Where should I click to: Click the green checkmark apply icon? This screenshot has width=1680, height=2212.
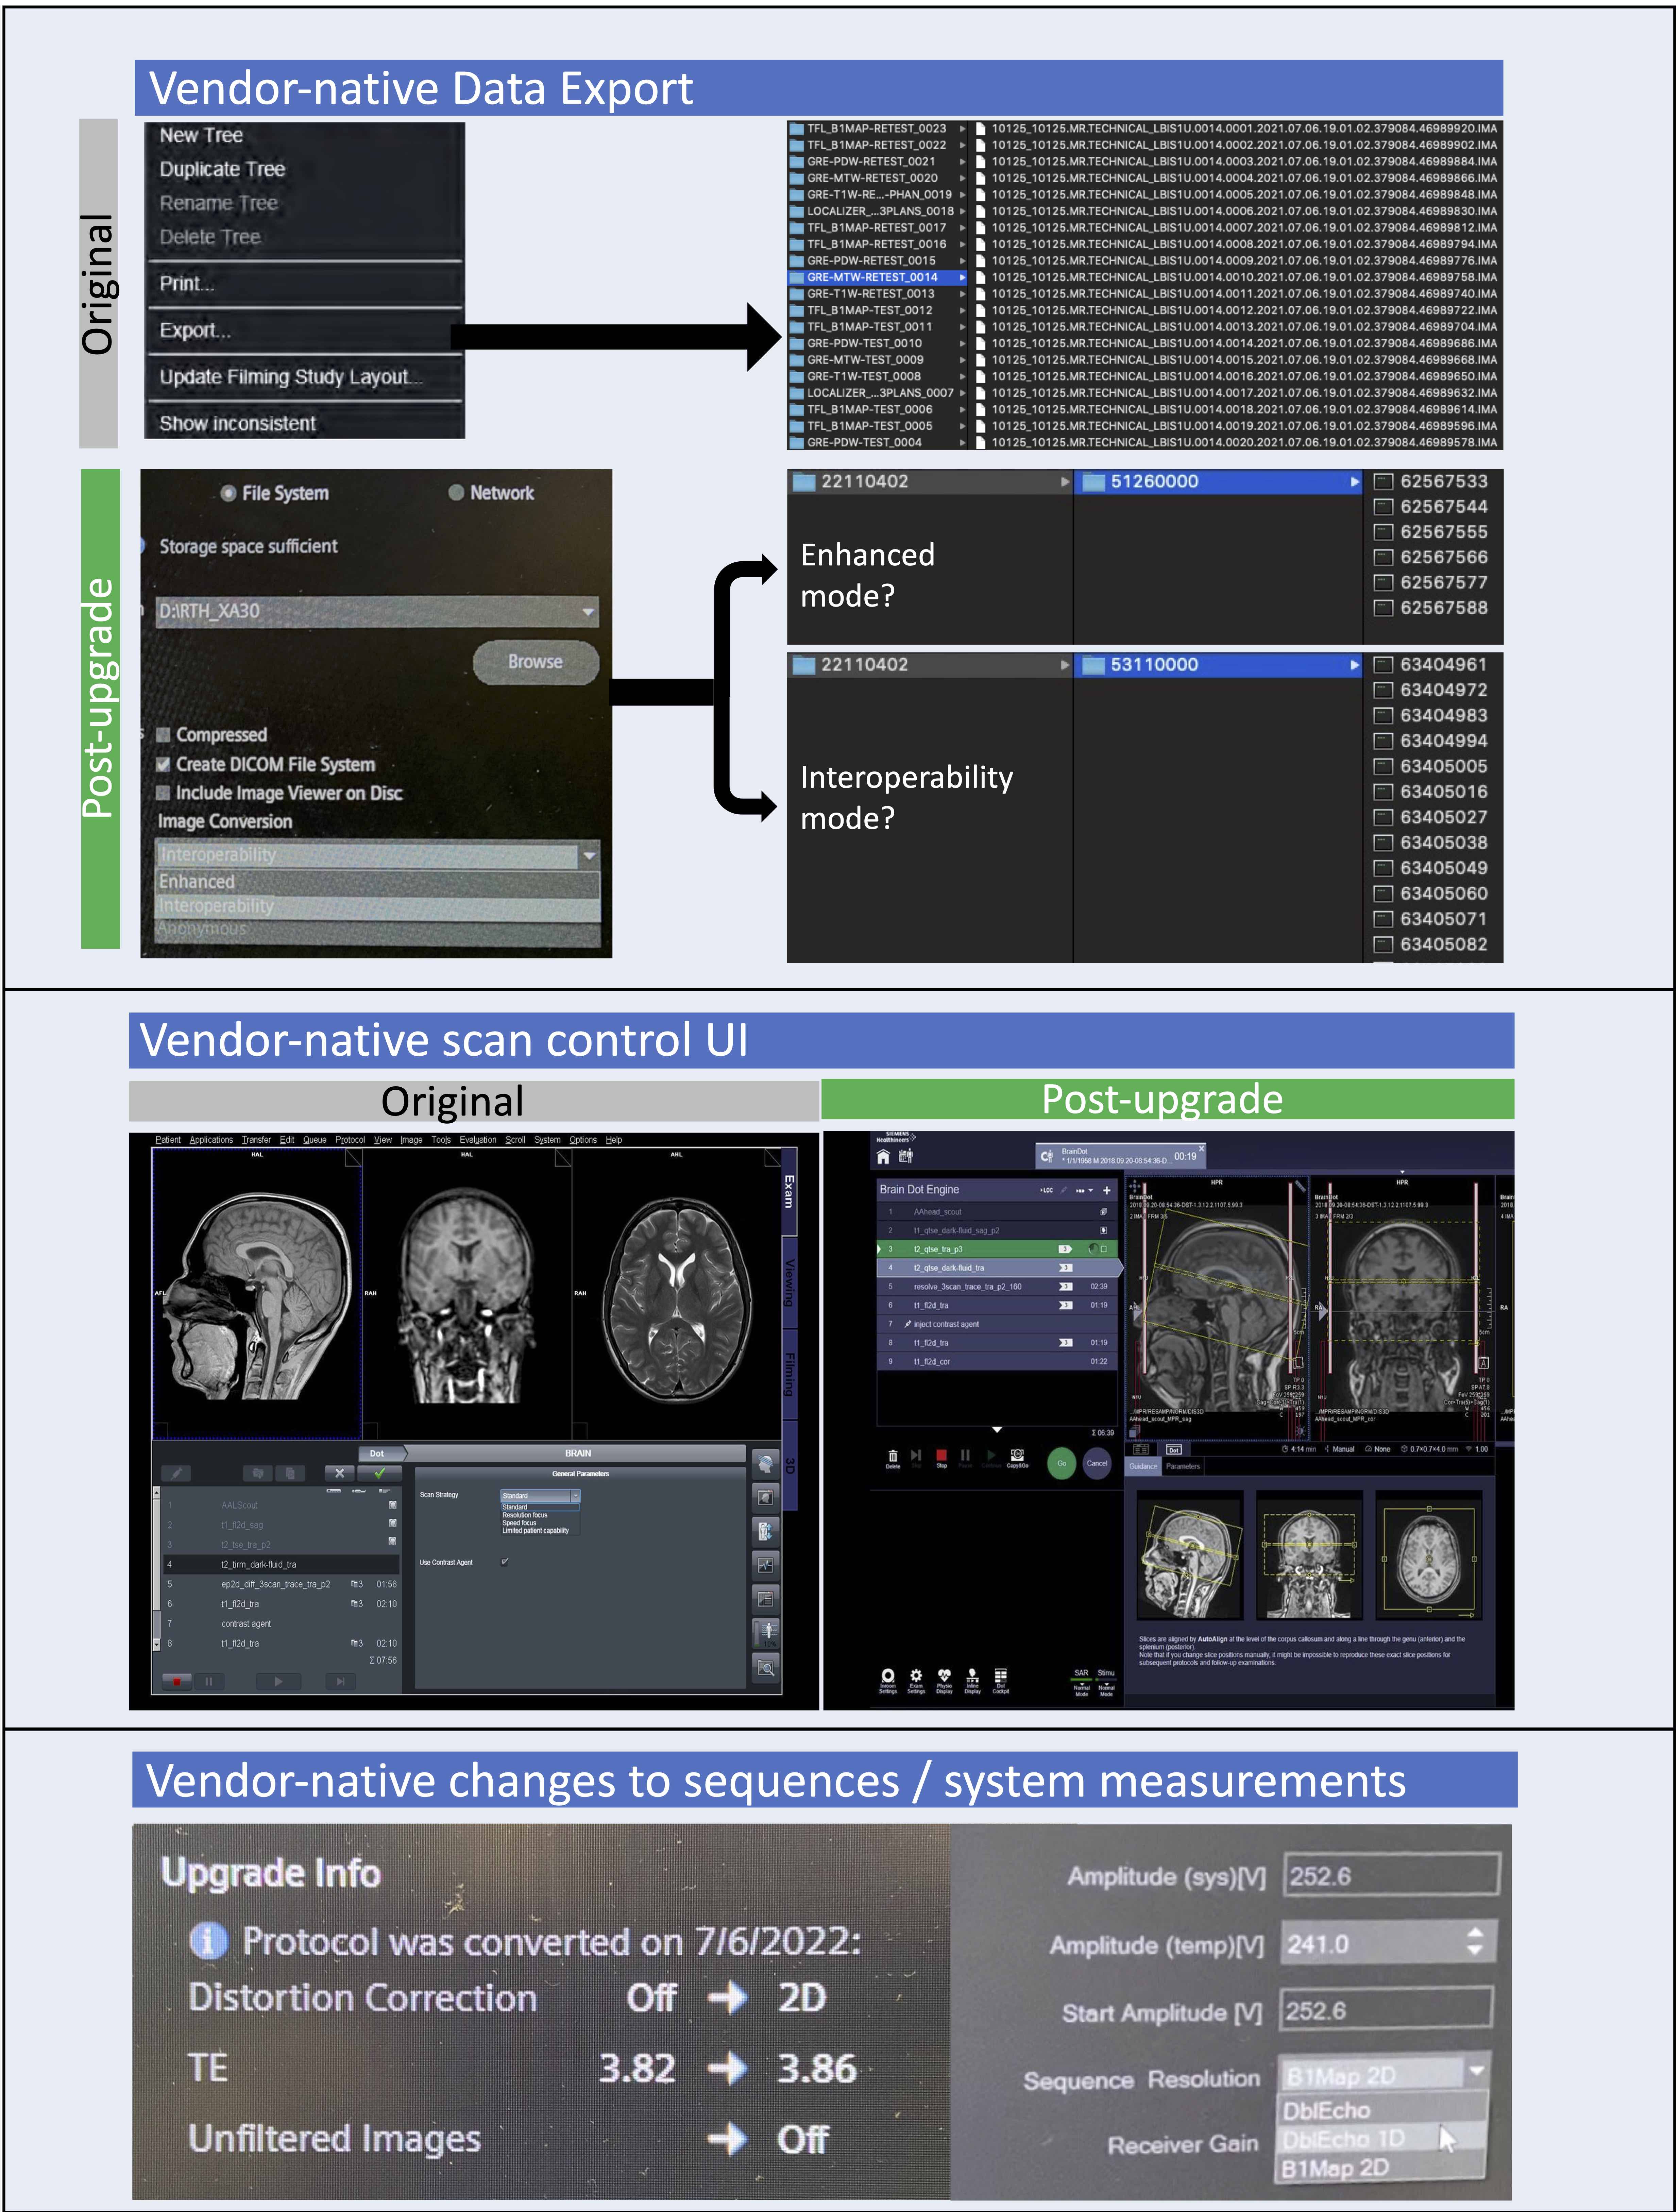point(380,1473)
